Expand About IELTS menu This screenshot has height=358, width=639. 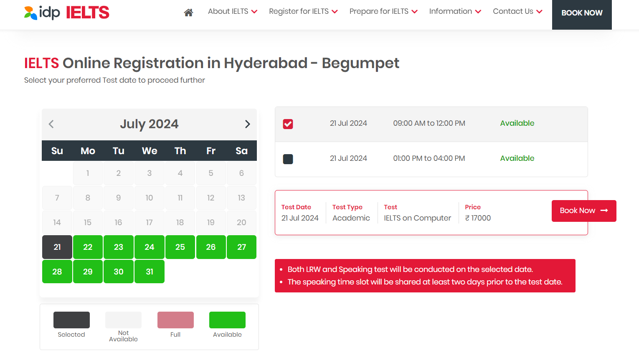tap(233, 11)
